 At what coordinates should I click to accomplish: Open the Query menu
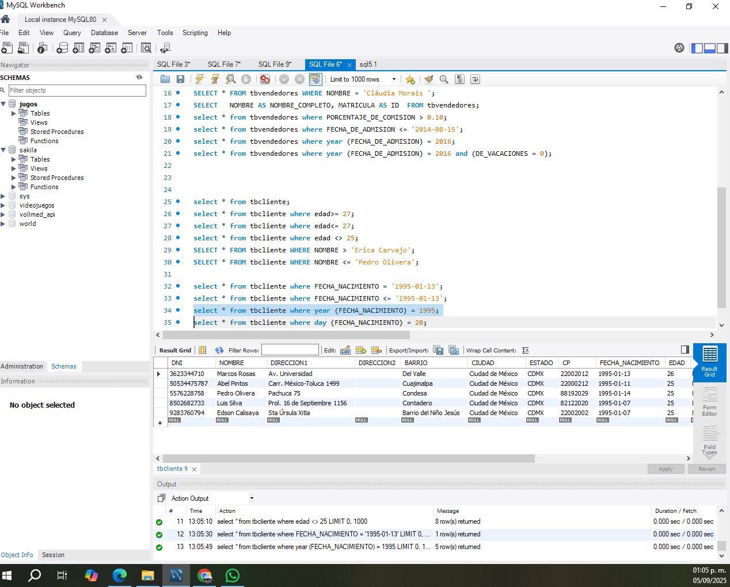point(72,33)
